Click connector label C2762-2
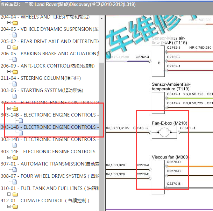 (x=173, y=57)
